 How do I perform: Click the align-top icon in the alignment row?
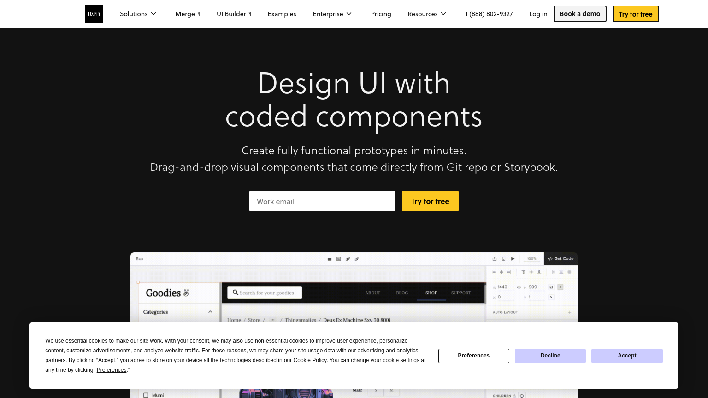tap(524, 272)
